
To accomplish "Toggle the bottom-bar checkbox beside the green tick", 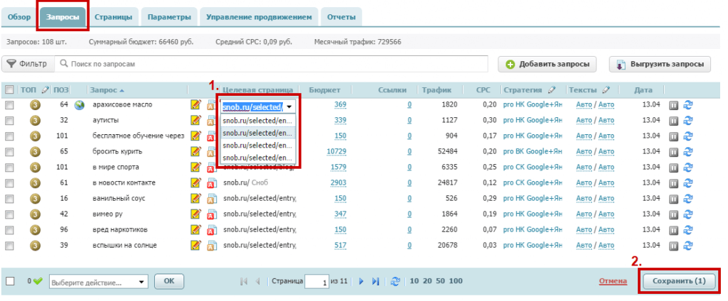I will pos(10,281).
